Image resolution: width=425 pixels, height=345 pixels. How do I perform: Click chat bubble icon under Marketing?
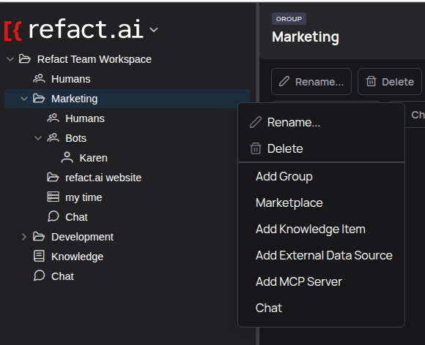click(53, 216)
